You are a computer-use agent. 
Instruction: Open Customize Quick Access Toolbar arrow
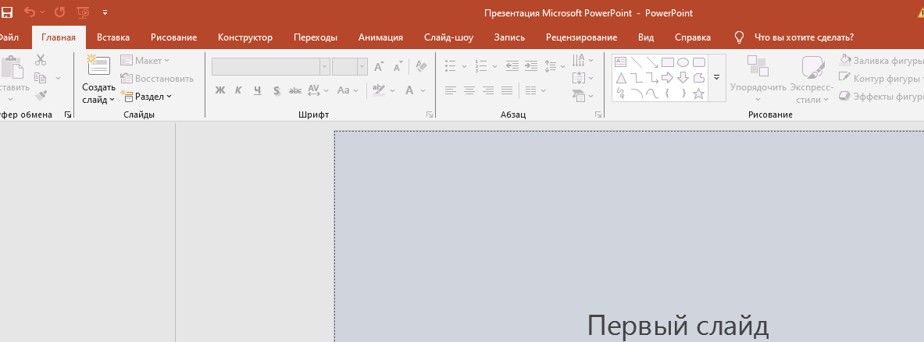105,12
